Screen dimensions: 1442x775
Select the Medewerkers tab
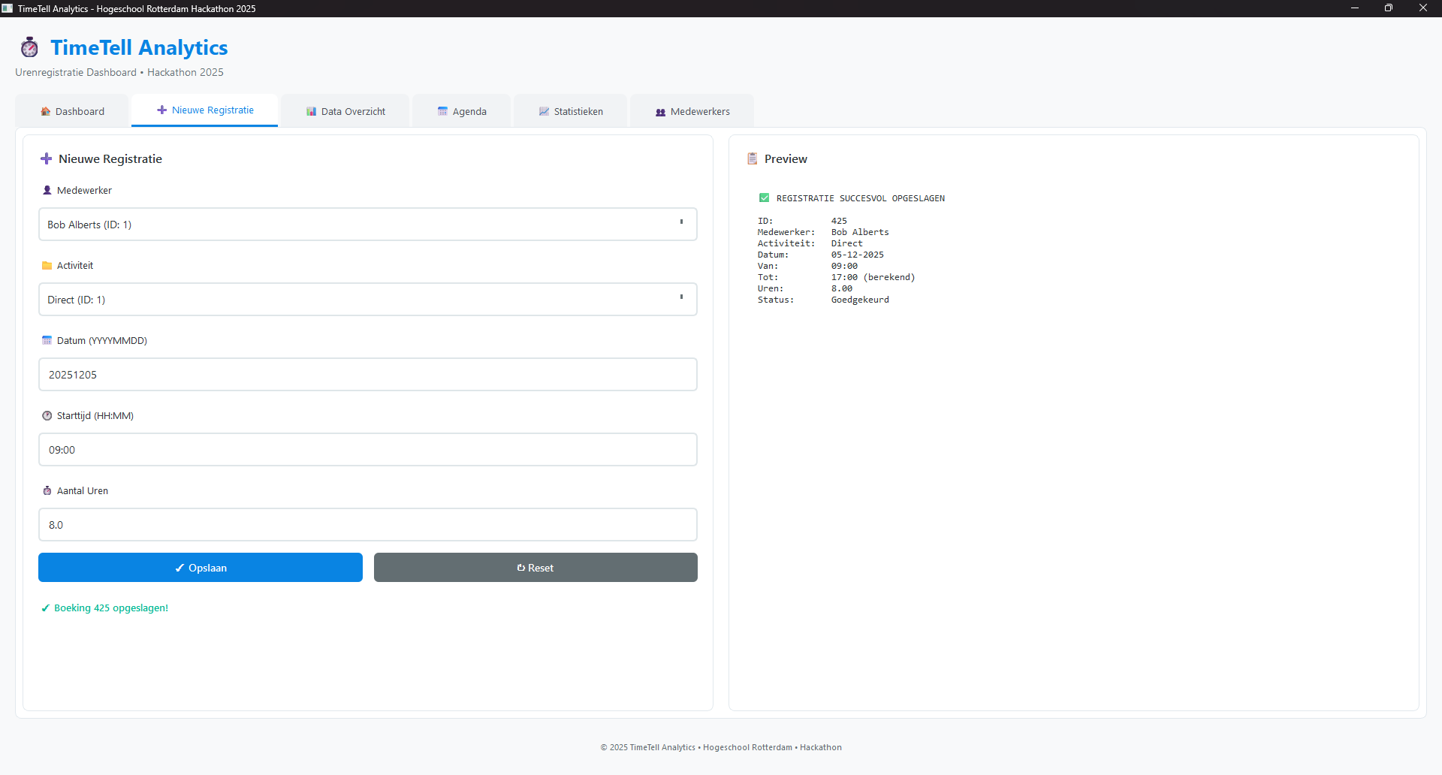pyautogui.click(x=692, y=111)
